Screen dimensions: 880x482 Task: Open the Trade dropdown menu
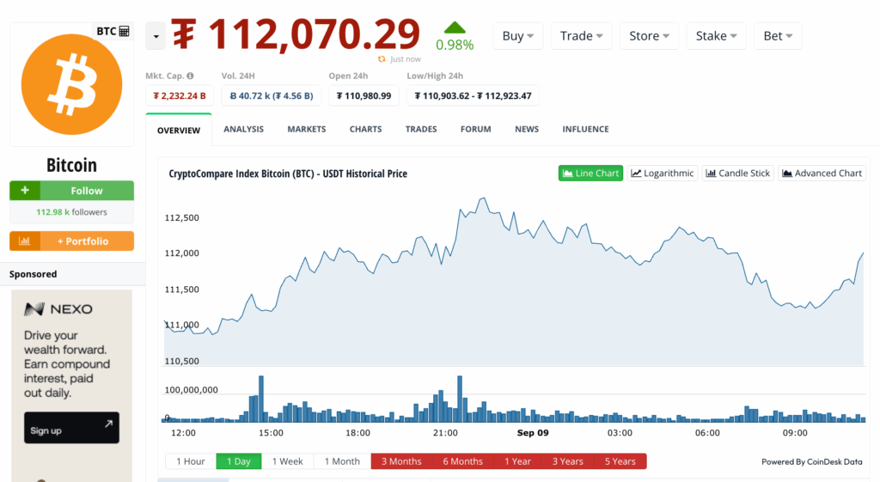[582, 36]
